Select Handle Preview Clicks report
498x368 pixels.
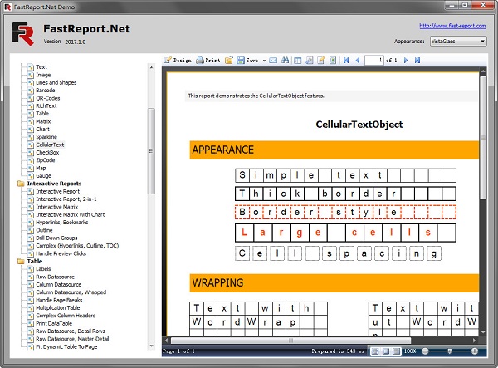pos(61,253)
